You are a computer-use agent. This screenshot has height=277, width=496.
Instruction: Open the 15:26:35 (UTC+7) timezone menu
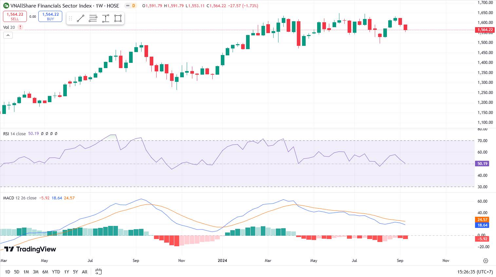[475, 272]
